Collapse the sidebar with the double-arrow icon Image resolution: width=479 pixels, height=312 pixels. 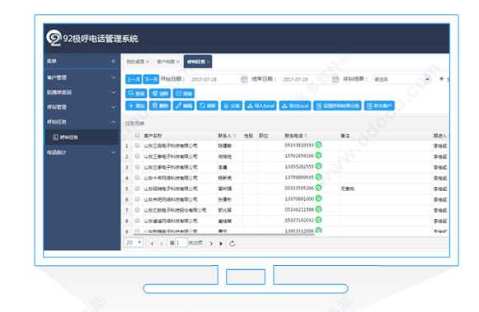click(113, 61)
